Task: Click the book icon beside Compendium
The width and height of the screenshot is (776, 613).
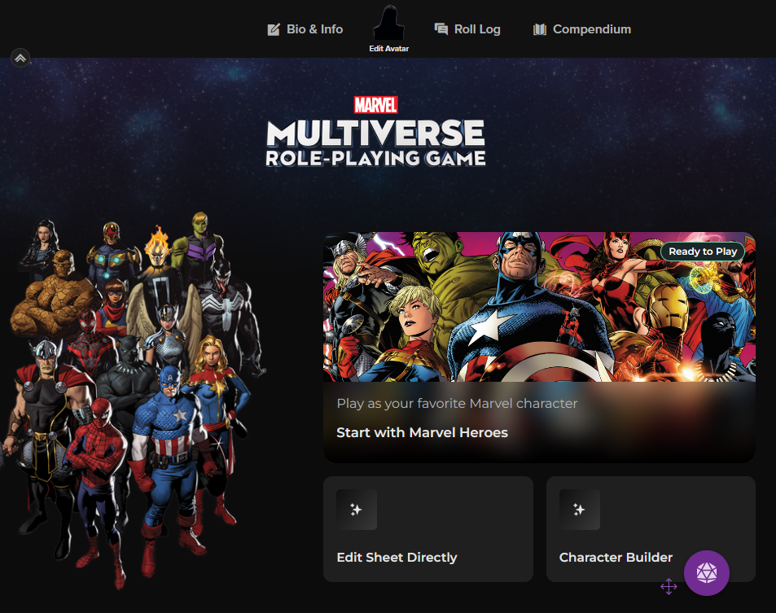Action: pos(540,29)
